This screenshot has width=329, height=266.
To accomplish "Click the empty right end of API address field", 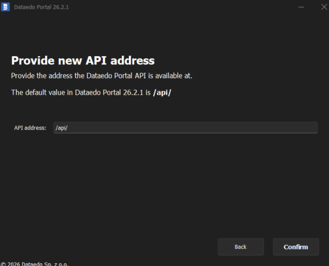I will [x=294, y=128].
